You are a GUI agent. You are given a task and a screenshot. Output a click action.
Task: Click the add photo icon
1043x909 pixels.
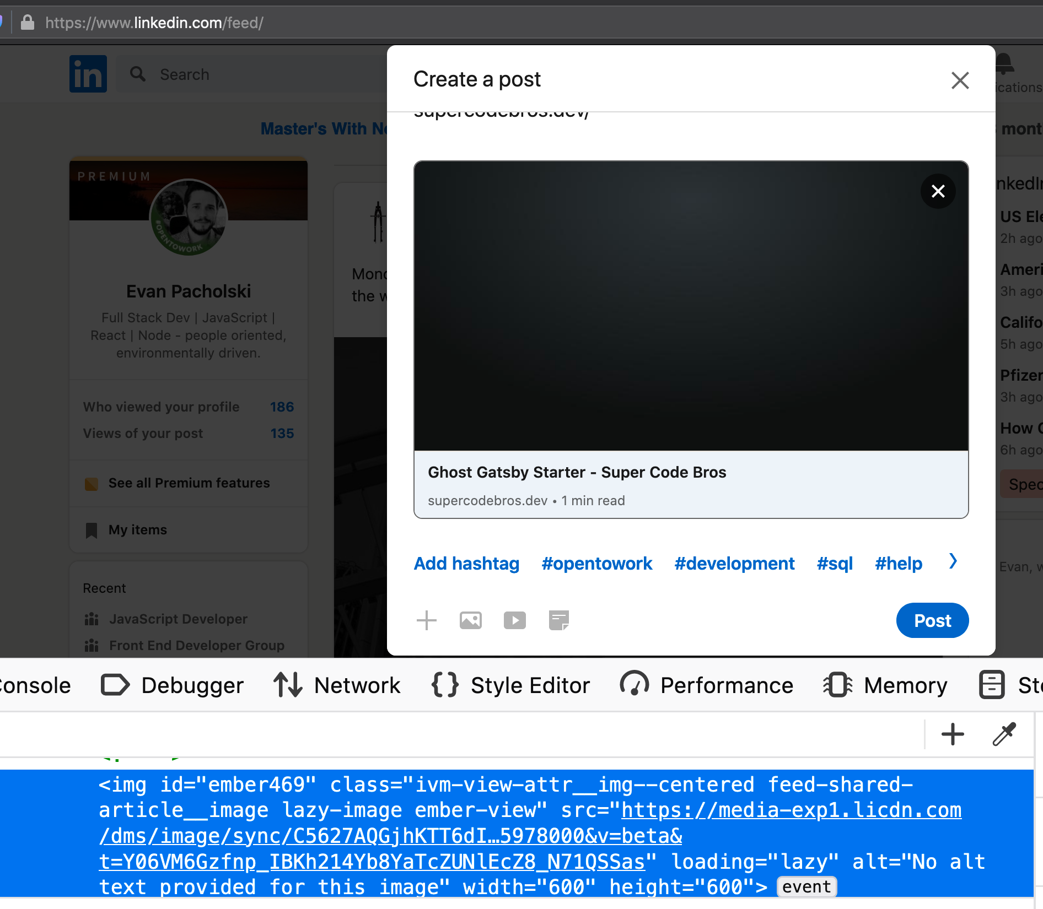click(470, 620)
